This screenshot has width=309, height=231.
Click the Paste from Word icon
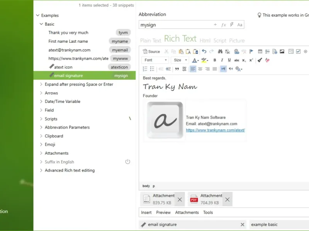click(x=195, y=52)
